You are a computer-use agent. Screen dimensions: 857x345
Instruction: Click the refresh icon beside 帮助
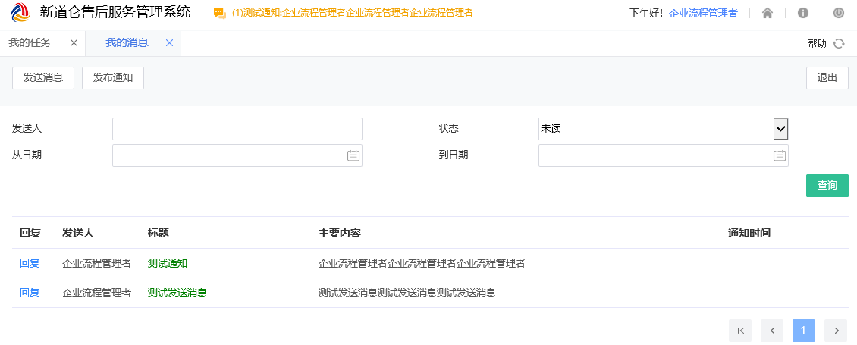pyautogui.click(x=839, y=43)
